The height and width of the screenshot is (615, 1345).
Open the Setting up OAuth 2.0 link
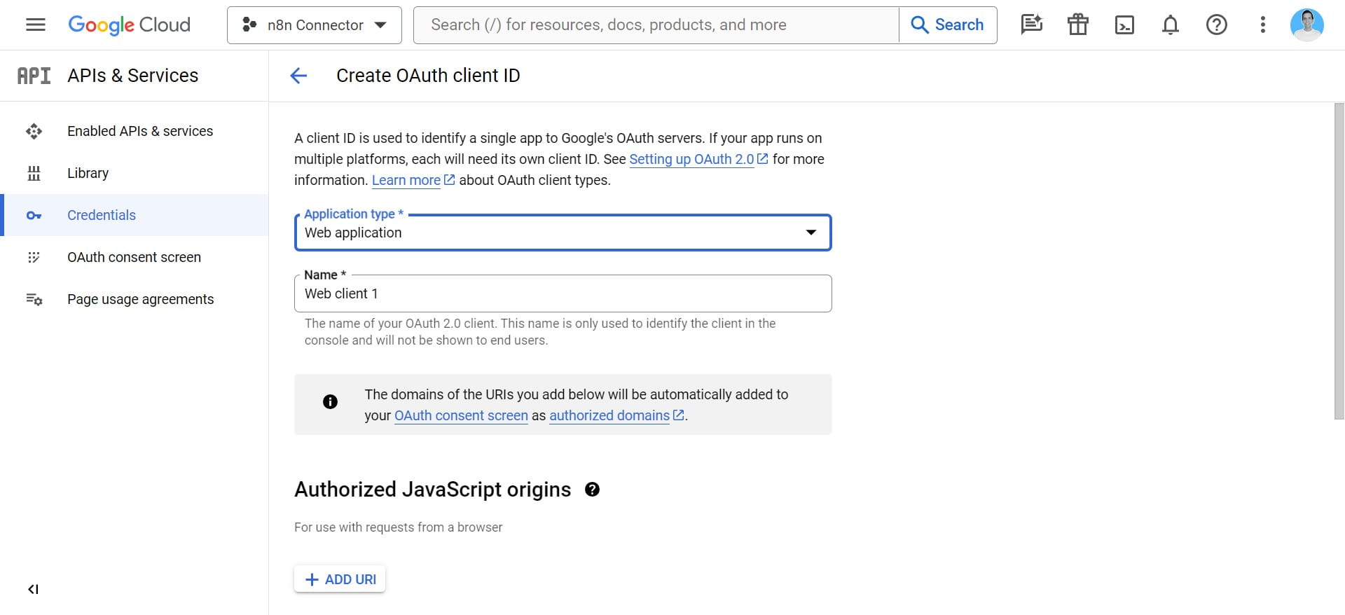tap(691, 159)
